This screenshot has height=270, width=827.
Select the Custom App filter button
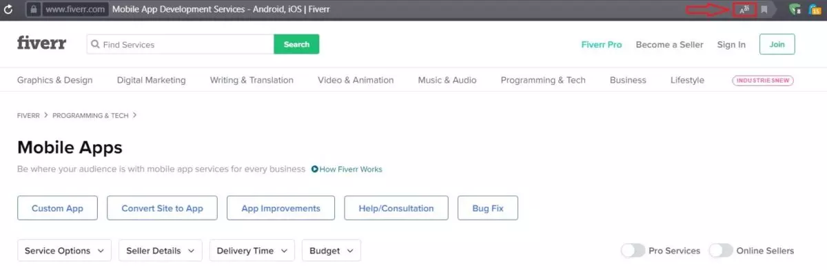click(x=57, y=208)
